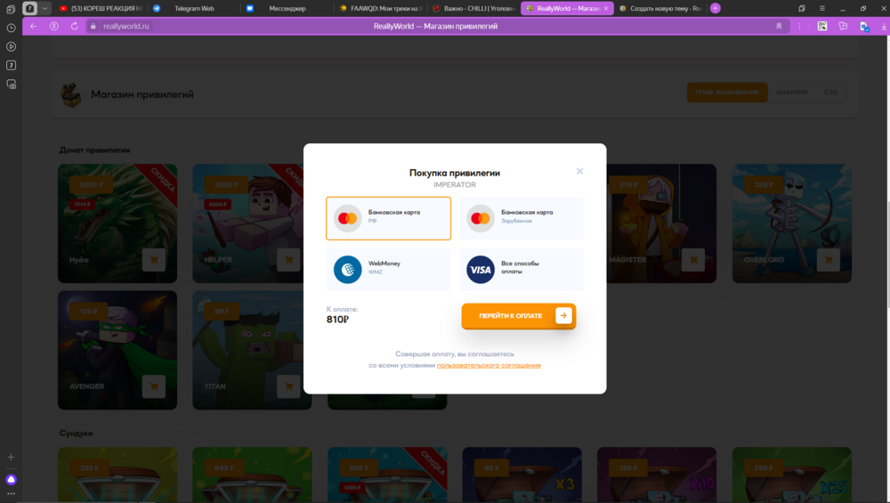This screenshot has height=503, width=890.
Task: Add a new item to the sidebar
Action: [x=11, y=457]
